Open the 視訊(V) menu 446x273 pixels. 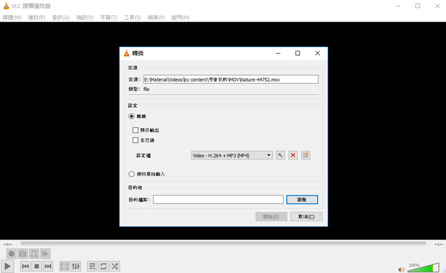pyautogui.click(x=85, y=17)
